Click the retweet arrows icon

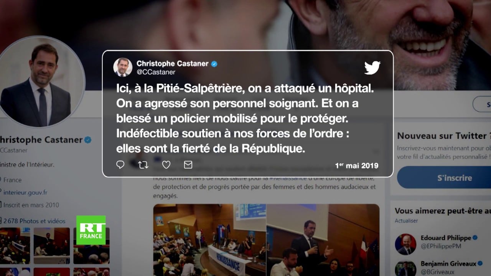point(143,165)
